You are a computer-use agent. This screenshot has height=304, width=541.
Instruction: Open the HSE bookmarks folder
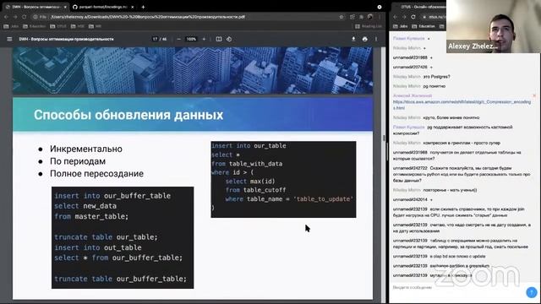[x=78, y=26]
